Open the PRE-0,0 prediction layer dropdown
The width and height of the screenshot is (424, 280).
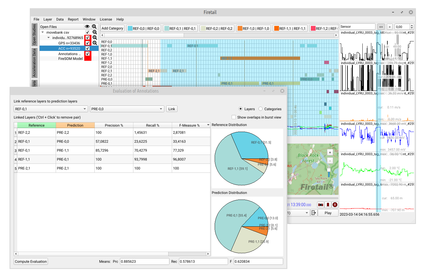(127, 109)
